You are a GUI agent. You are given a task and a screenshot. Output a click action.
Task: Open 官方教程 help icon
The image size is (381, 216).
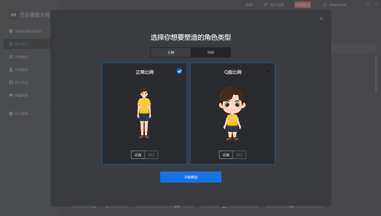11,114
